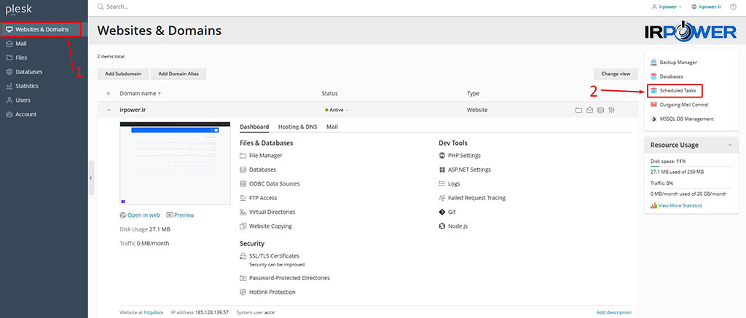Click View More Statistics link
This screenshot has width=746, height=318.
coord(680,206)
